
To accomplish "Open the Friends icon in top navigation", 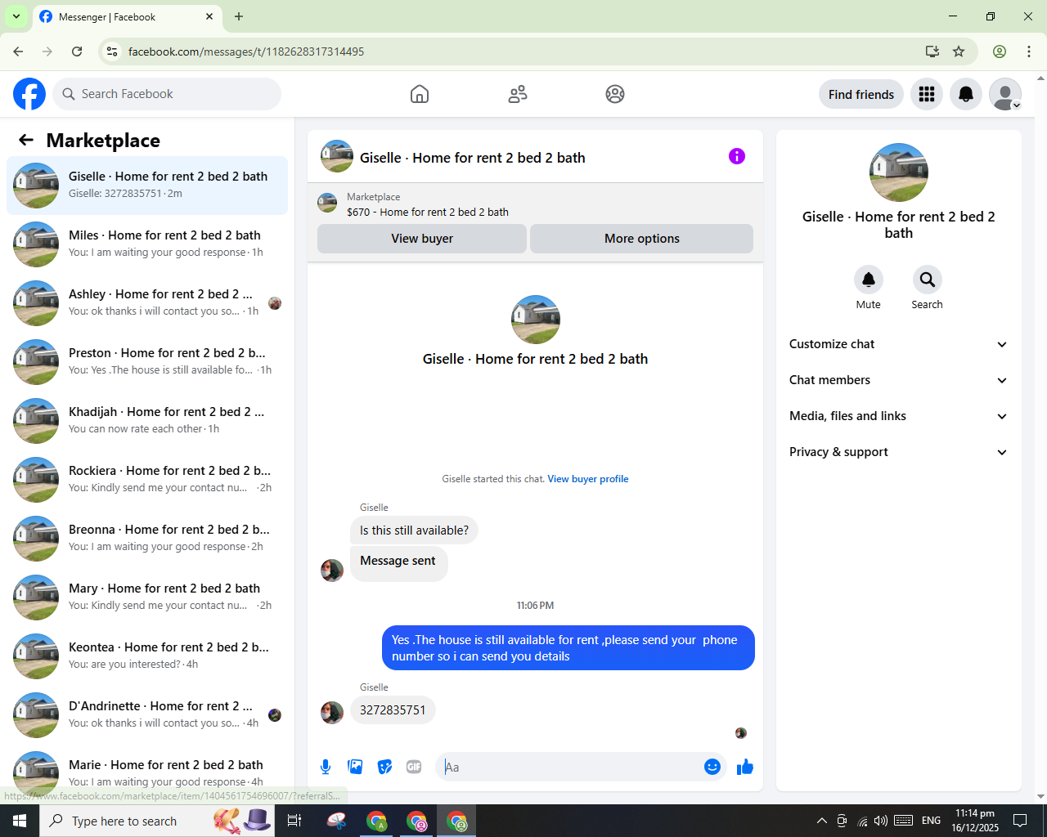I will click(x=518, y=94).
